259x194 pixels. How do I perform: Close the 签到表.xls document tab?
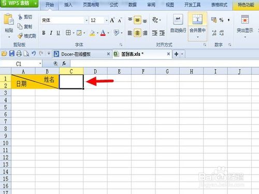(168, 54)
